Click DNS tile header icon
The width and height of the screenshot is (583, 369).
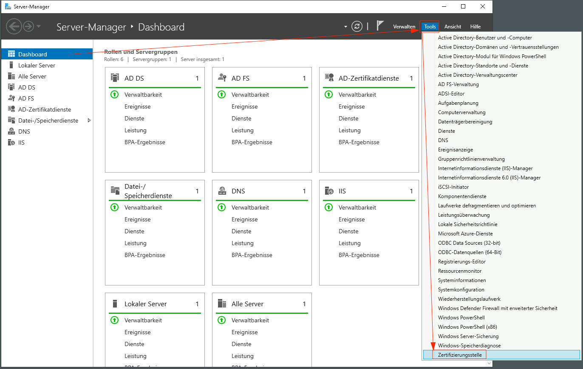click(x=222, y=190)
